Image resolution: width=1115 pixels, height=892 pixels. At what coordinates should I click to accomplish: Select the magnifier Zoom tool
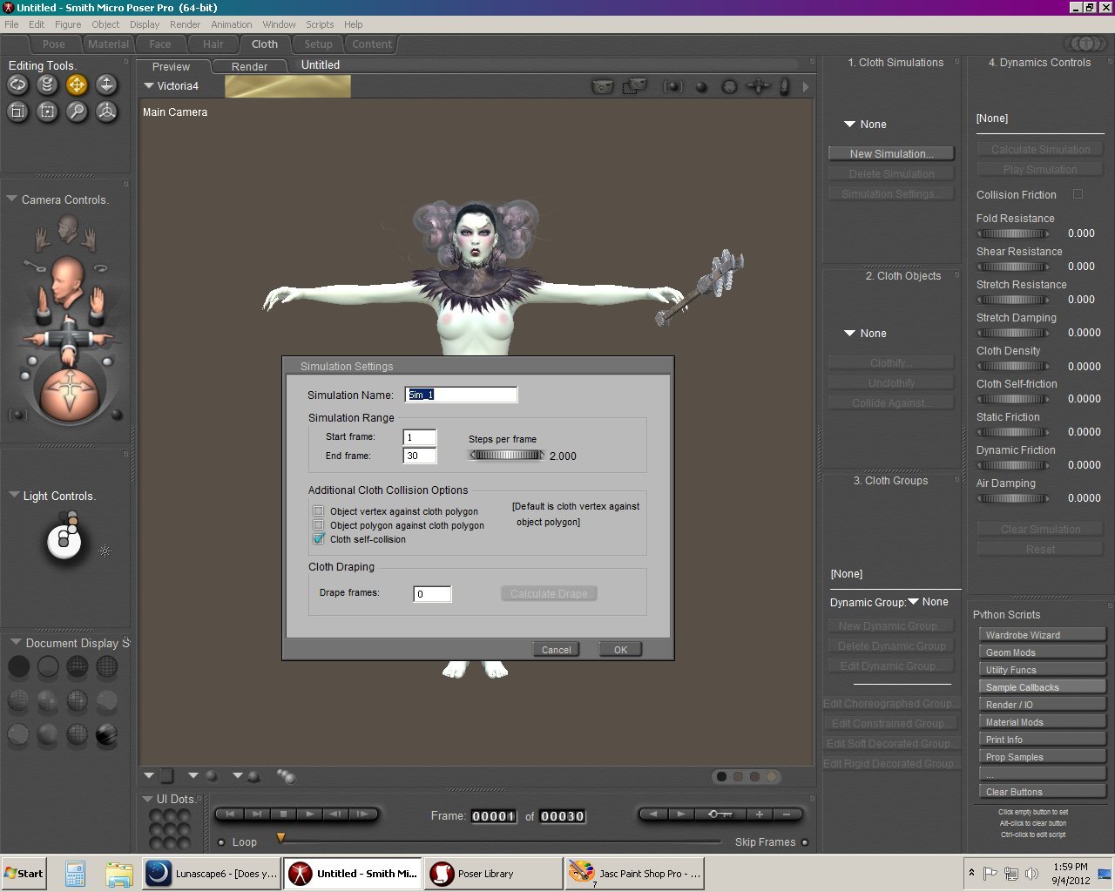coord(77,111)
